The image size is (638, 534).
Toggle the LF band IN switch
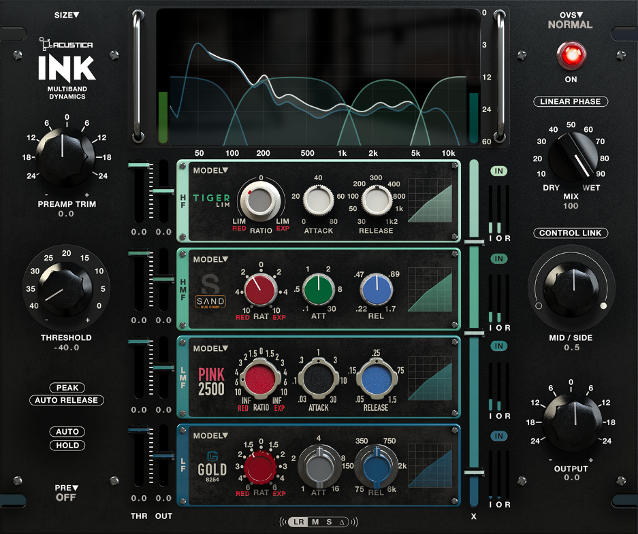[499, 436]
